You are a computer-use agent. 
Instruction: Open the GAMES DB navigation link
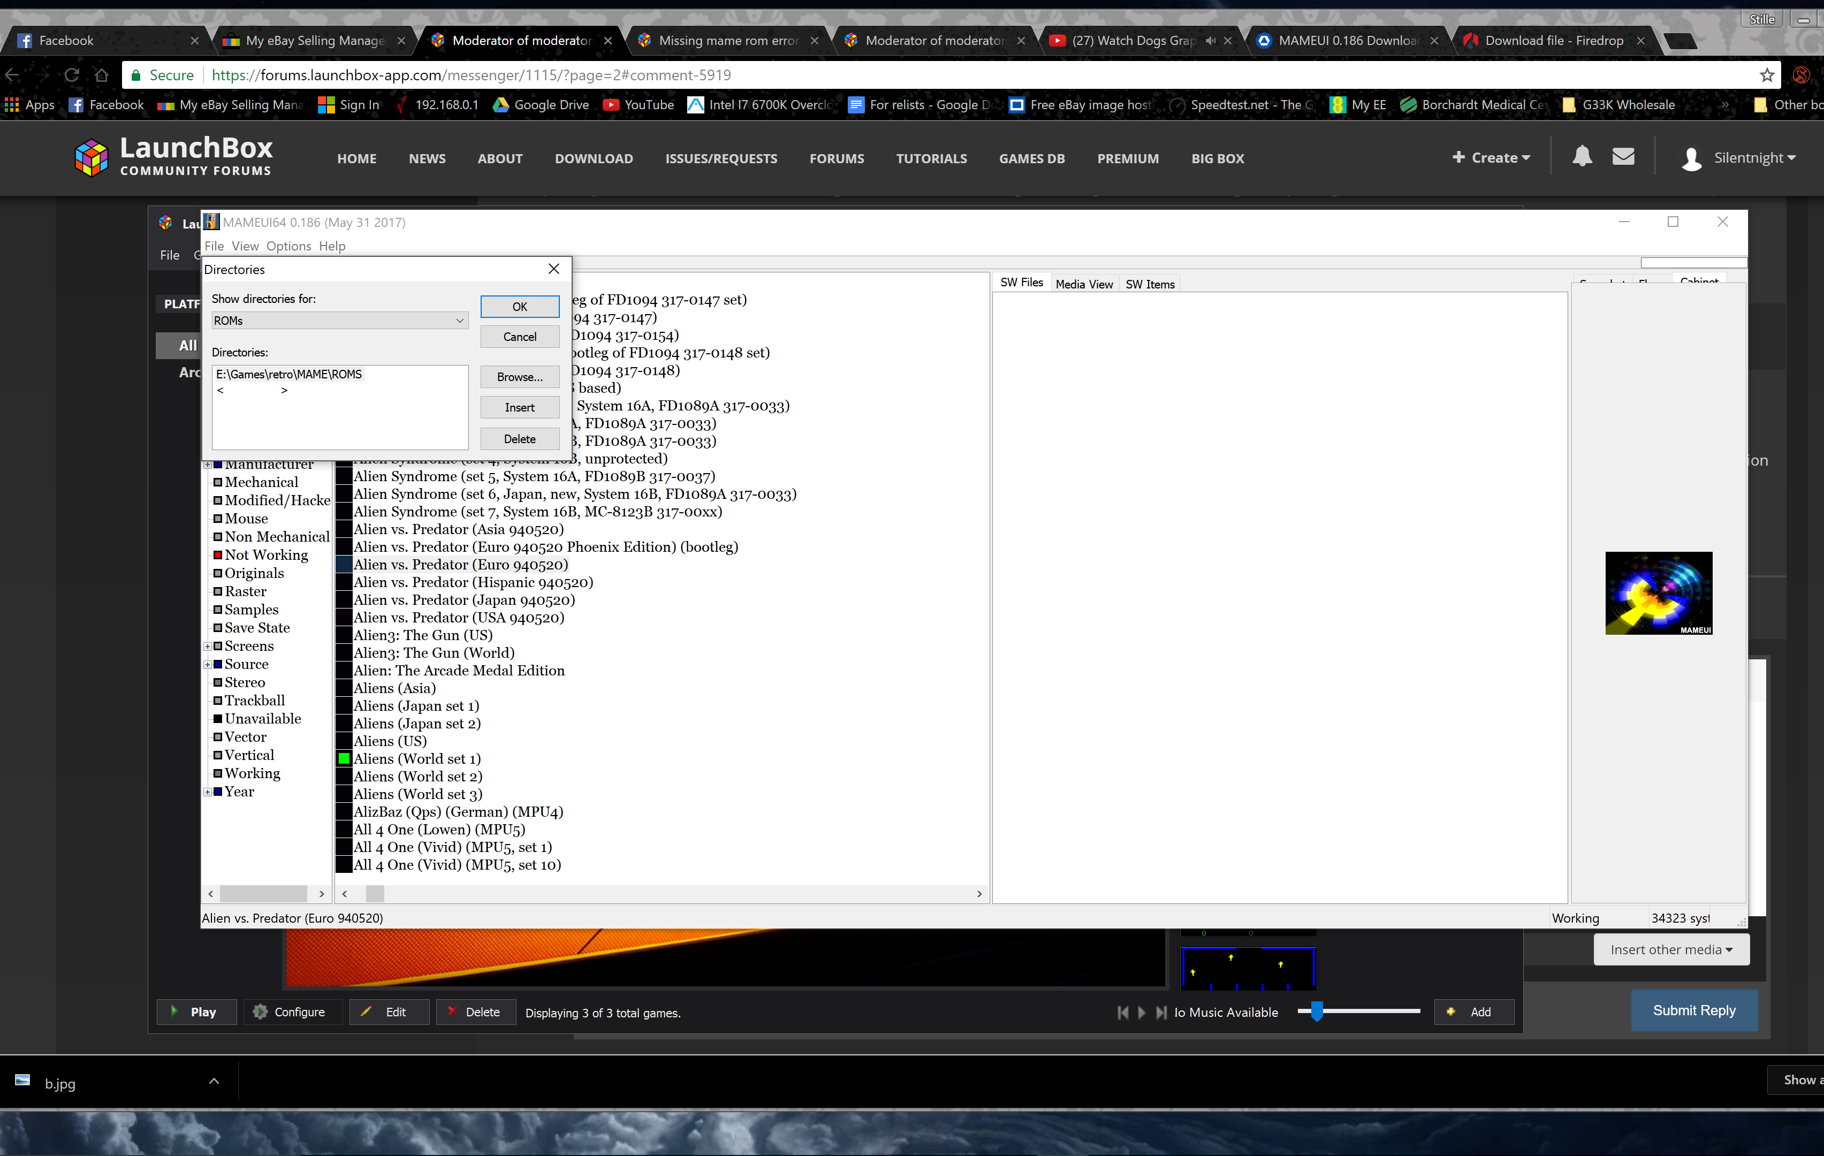coord(1032,158)
